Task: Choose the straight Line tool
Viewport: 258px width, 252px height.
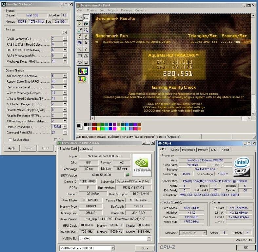Action: tap(80, 49)
